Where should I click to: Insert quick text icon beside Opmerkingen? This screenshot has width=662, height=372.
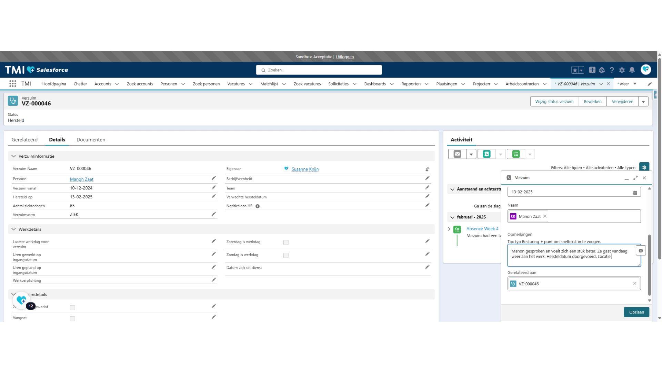[641, 251]
